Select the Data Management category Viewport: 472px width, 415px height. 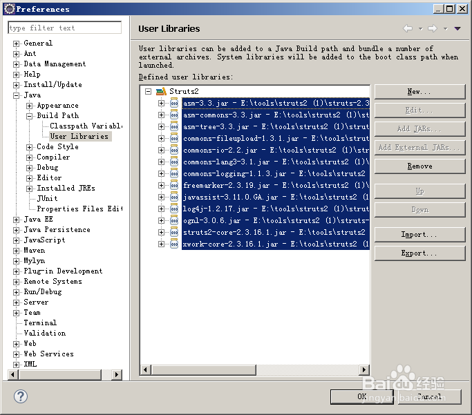coord(55,64)
